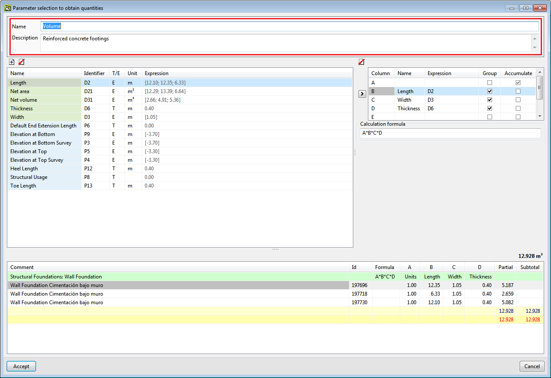Click the add new parameter icon
The height and width of the screenshot is (378, 551).
12,62
